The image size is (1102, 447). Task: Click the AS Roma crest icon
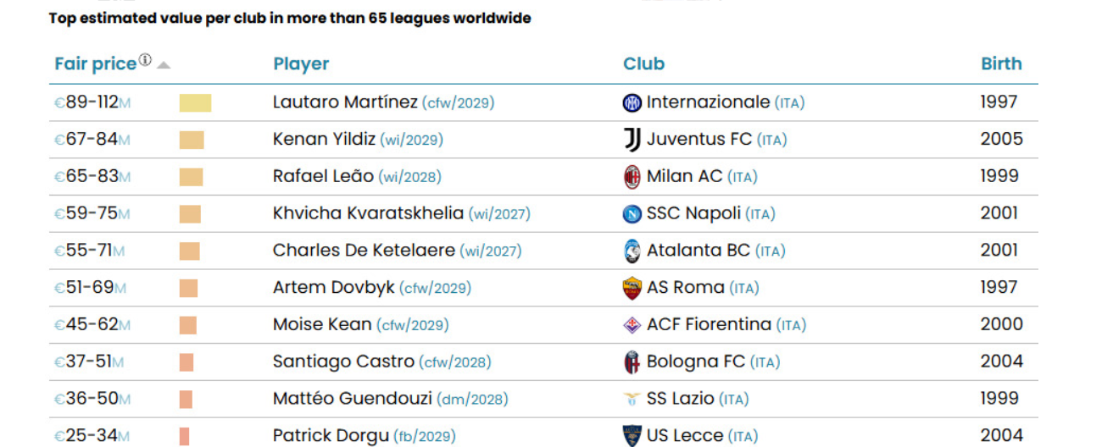[632, 288]
